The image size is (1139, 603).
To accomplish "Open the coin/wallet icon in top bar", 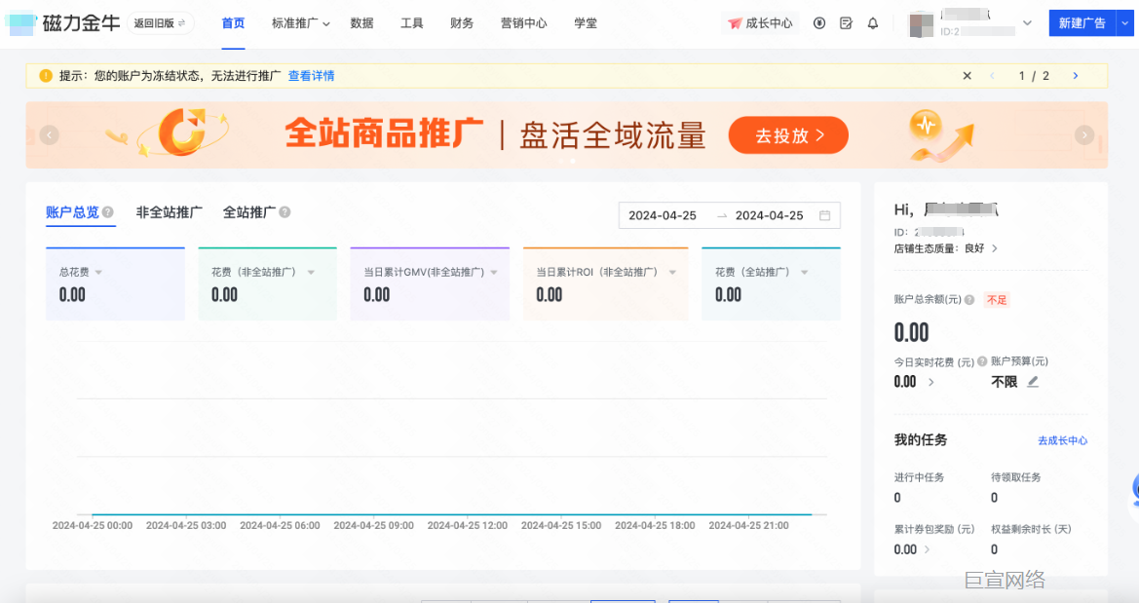I will 820,22.
